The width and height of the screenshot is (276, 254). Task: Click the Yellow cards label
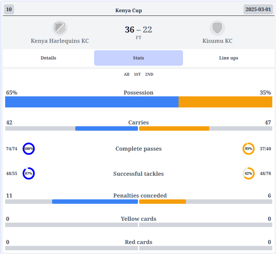(x=138, y=219)
